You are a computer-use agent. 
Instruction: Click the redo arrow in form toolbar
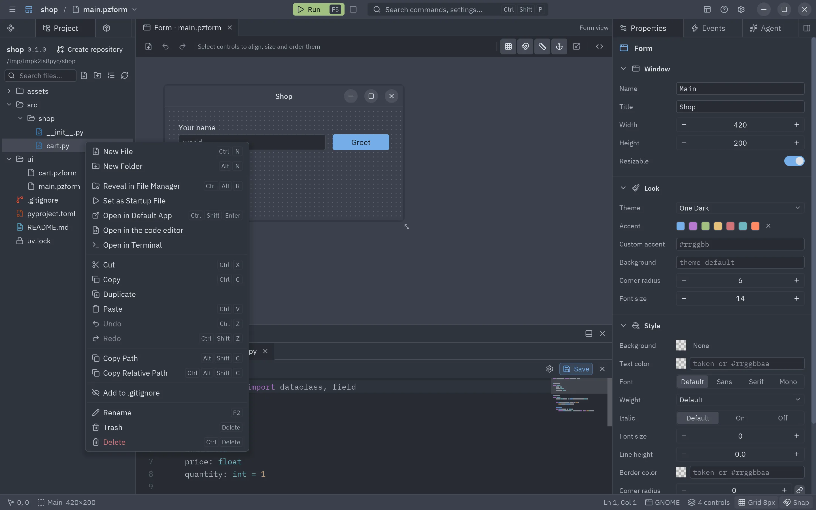click(x=182, y=46)
